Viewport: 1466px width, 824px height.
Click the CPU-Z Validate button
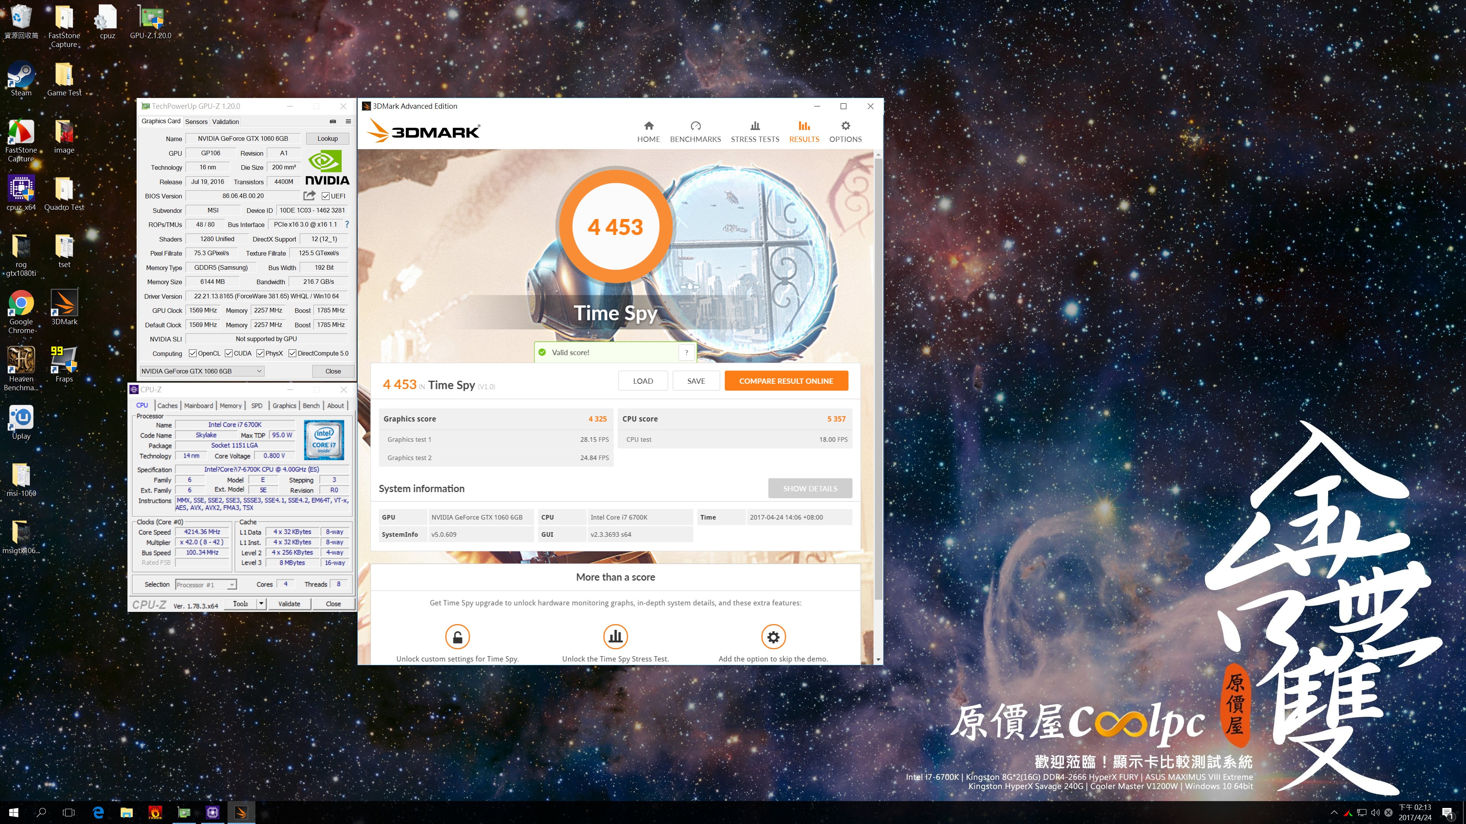[x=289, y=604]
